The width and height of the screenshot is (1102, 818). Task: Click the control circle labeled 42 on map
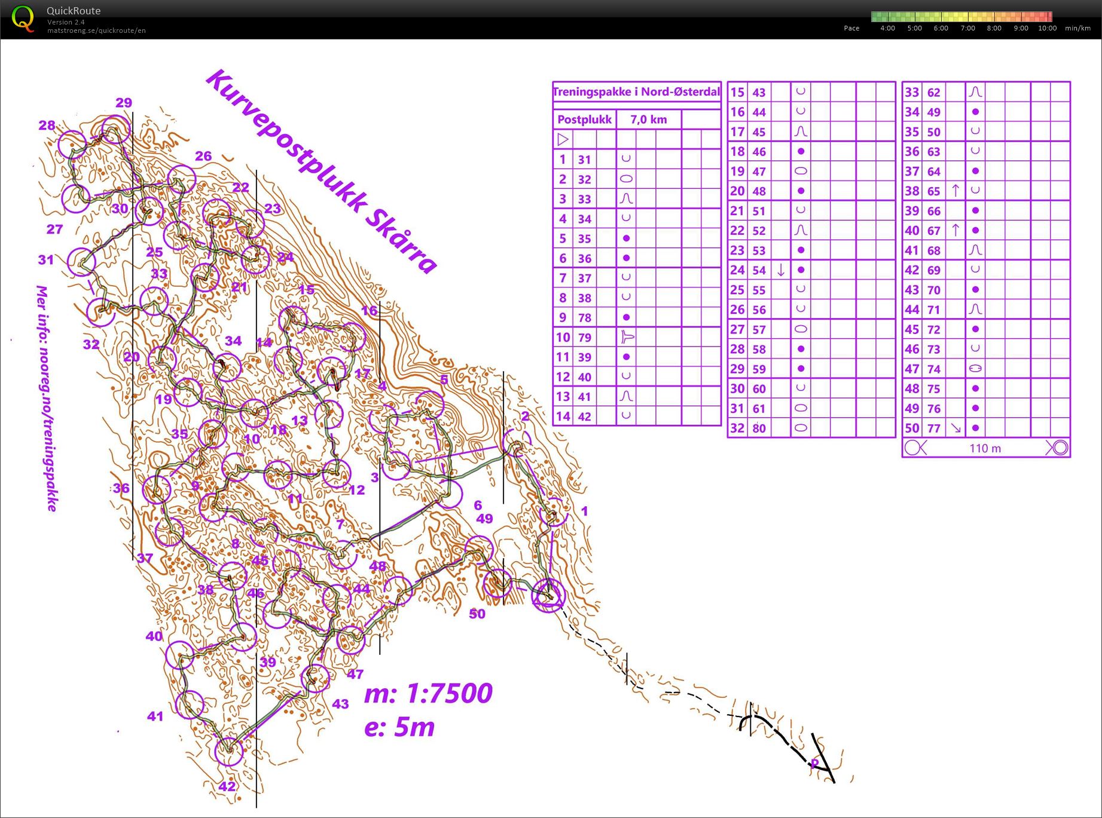click(229, 751)
